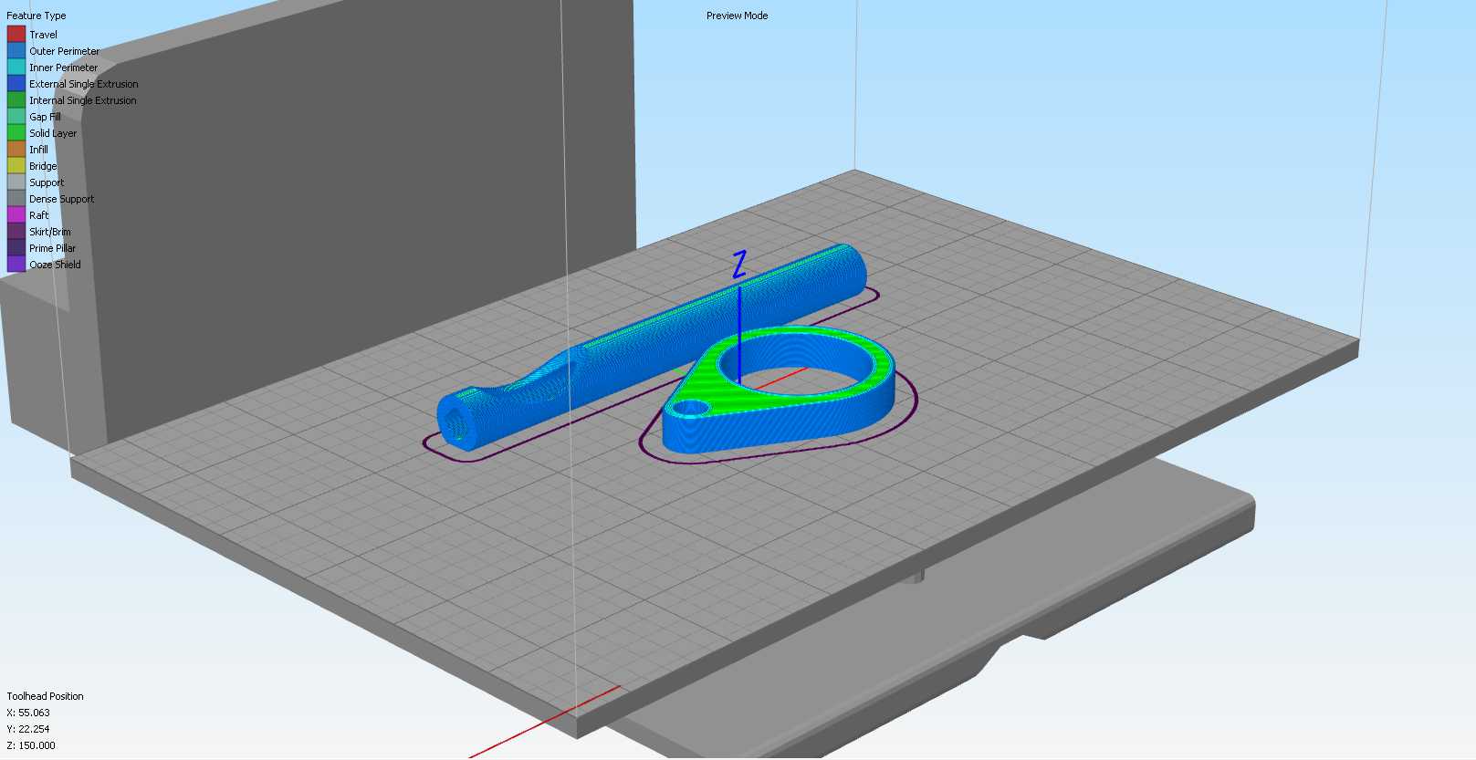Screen dimensions: 1476x760
Task: Click the 'Toolhead Position' heading
Action: coord(45,696)
